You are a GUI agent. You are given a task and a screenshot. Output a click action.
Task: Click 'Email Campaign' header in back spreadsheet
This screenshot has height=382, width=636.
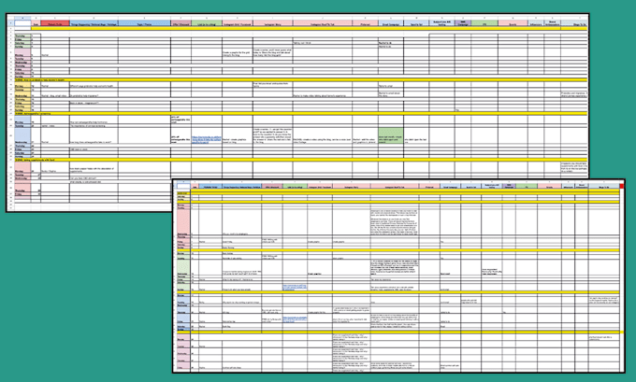point(391,23)
